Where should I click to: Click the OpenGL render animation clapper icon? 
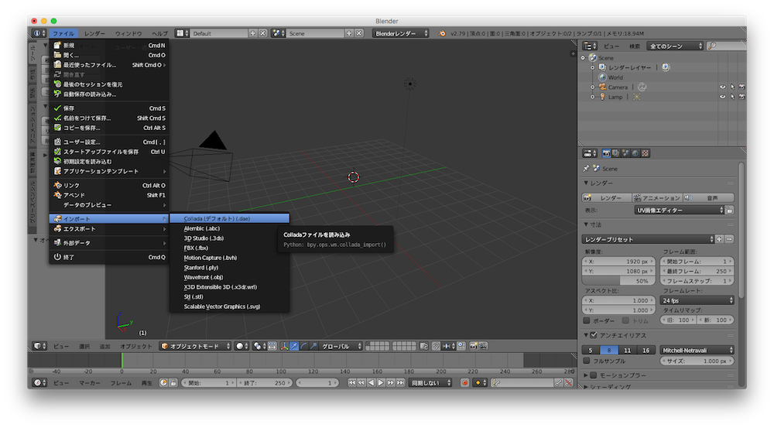coord(483,347)
